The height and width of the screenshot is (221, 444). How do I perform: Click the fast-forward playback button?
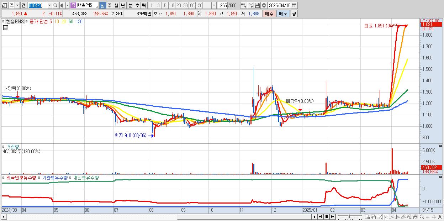pos(333,217)
